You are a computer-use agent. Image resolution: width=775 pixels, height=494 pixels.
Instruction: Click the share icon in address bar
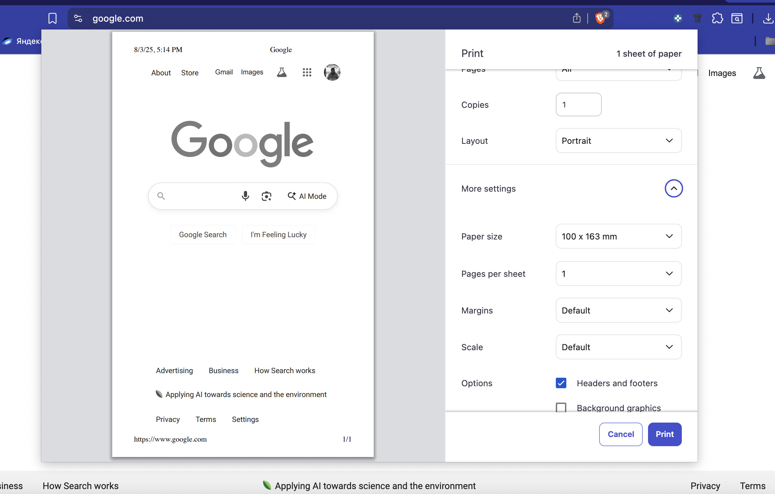576,18
